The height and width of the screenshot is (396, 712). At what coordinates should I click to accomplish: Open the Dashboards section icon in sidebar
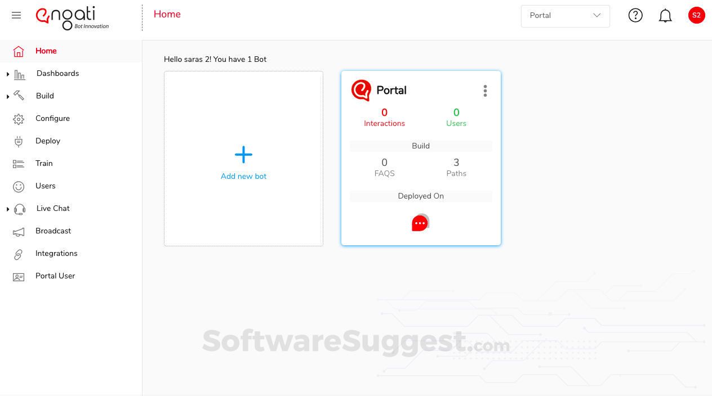(17, 74)
